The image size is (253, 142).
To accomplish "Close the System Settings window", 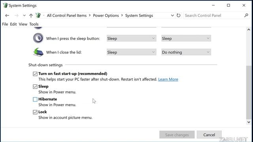I will tap(244, 5).
